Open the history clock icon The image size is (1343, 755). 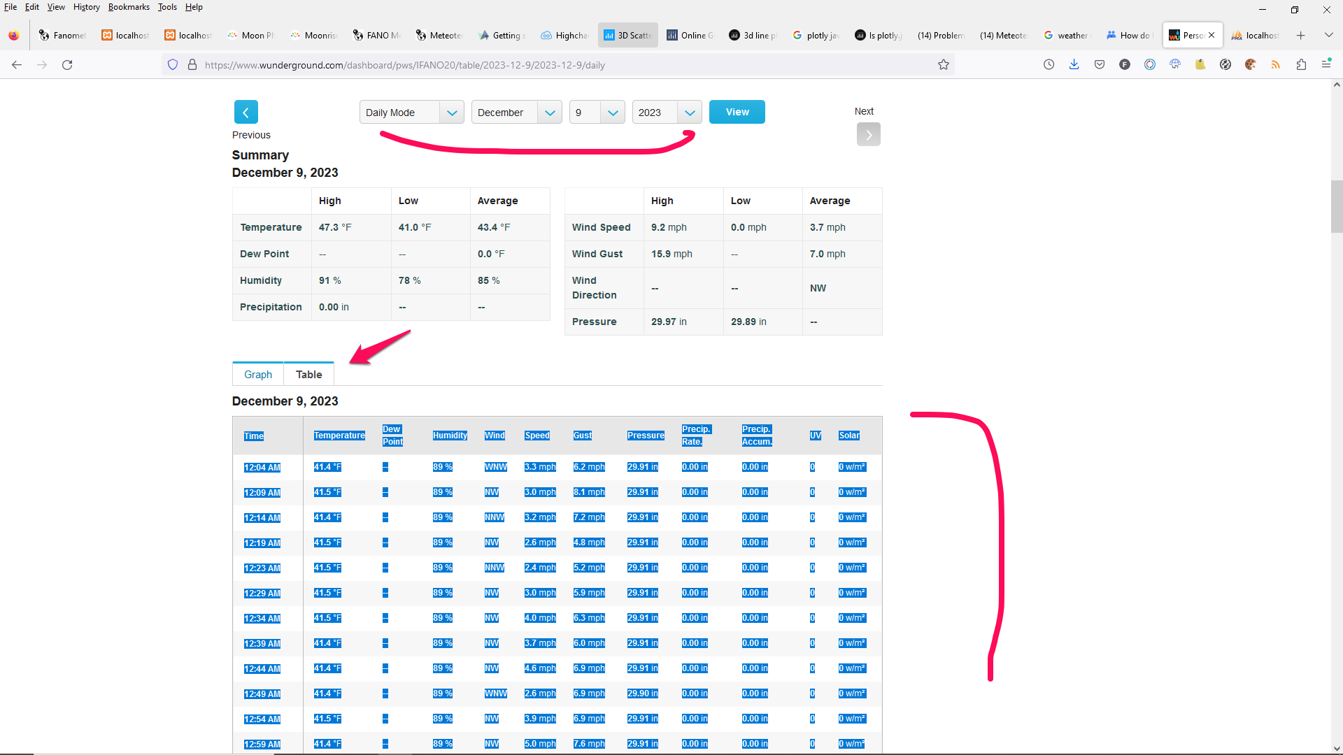point(1049,65)
